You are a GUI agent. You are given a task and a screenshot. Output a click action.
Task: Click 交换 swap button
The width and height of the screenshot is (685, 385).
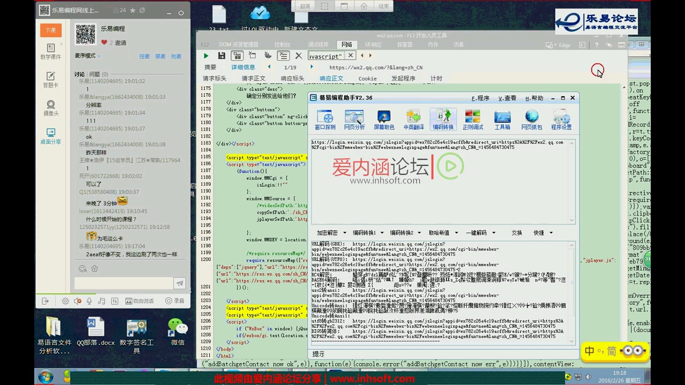[516, 233]
